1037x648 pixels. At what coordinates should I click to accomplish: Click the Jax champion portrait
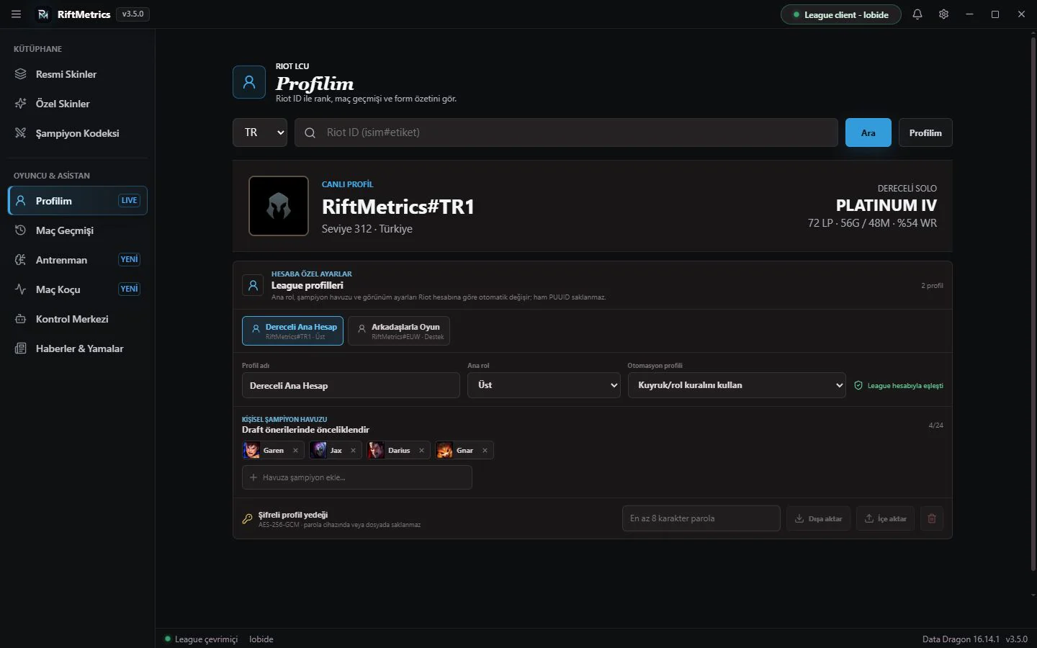320,450
